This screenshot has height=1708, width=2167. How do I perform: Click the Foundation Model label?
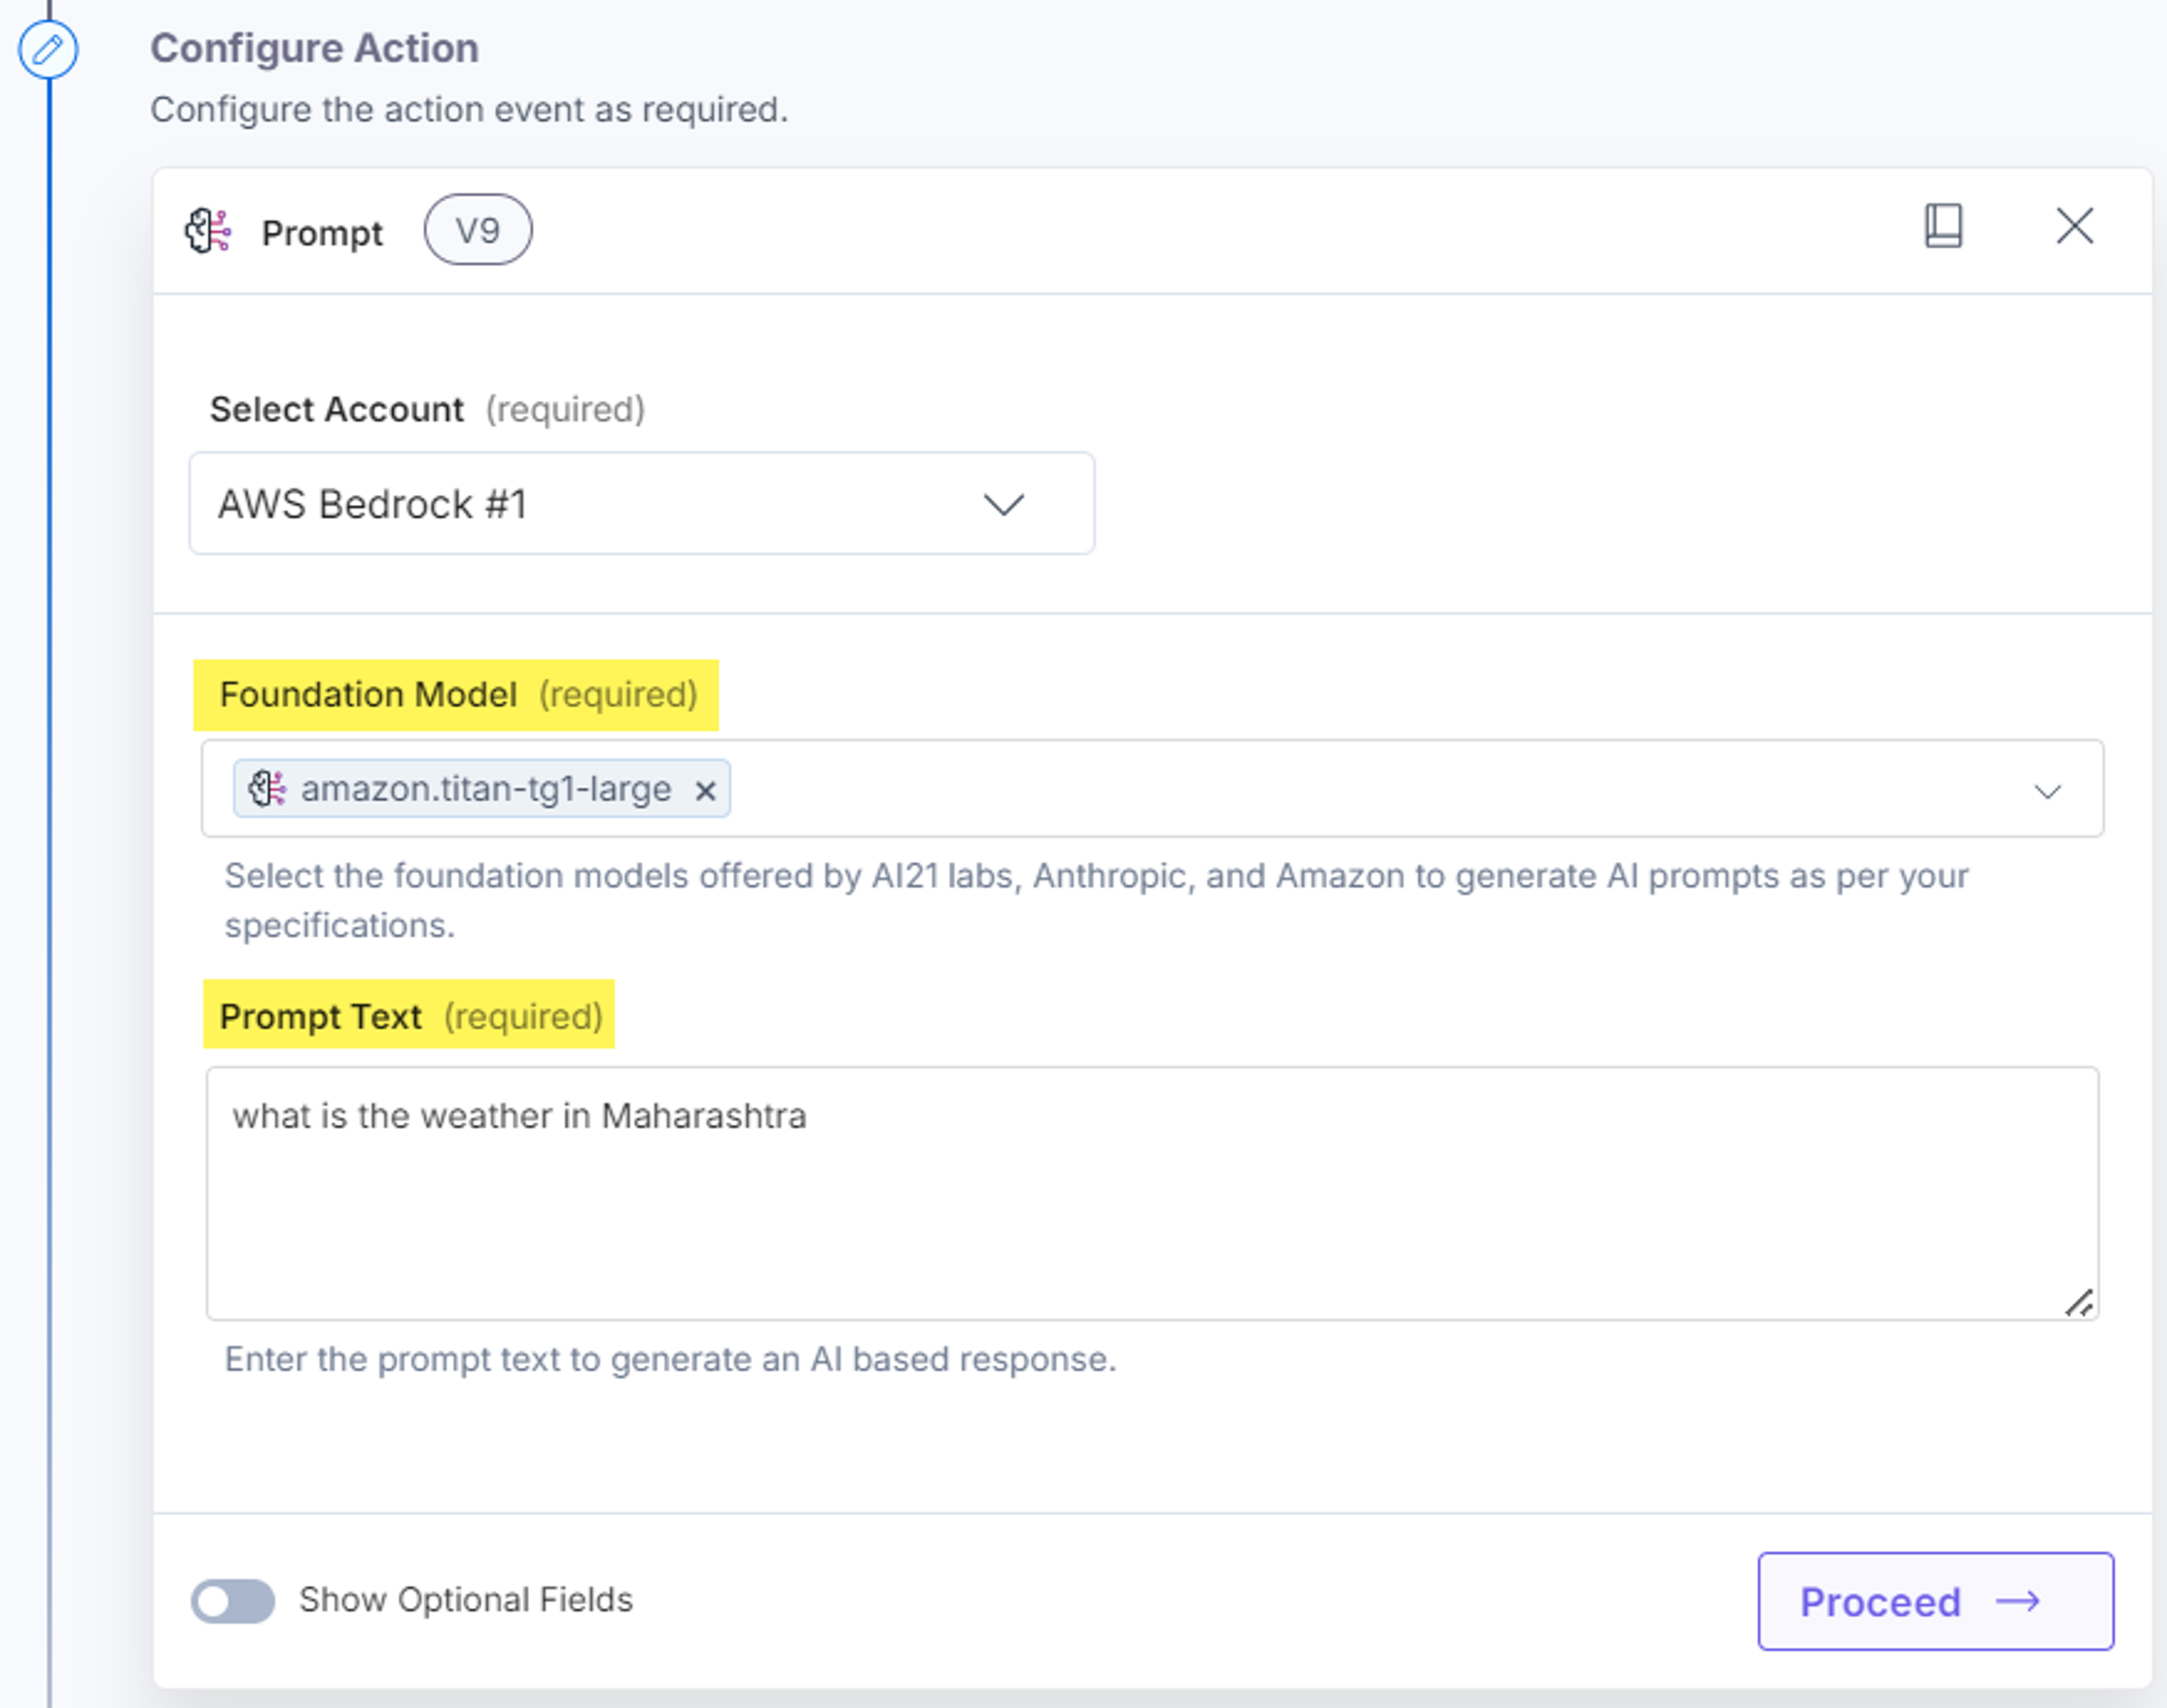pos(368,694)
